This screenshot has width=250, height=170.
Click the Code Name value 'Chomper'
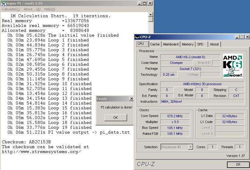176,63
